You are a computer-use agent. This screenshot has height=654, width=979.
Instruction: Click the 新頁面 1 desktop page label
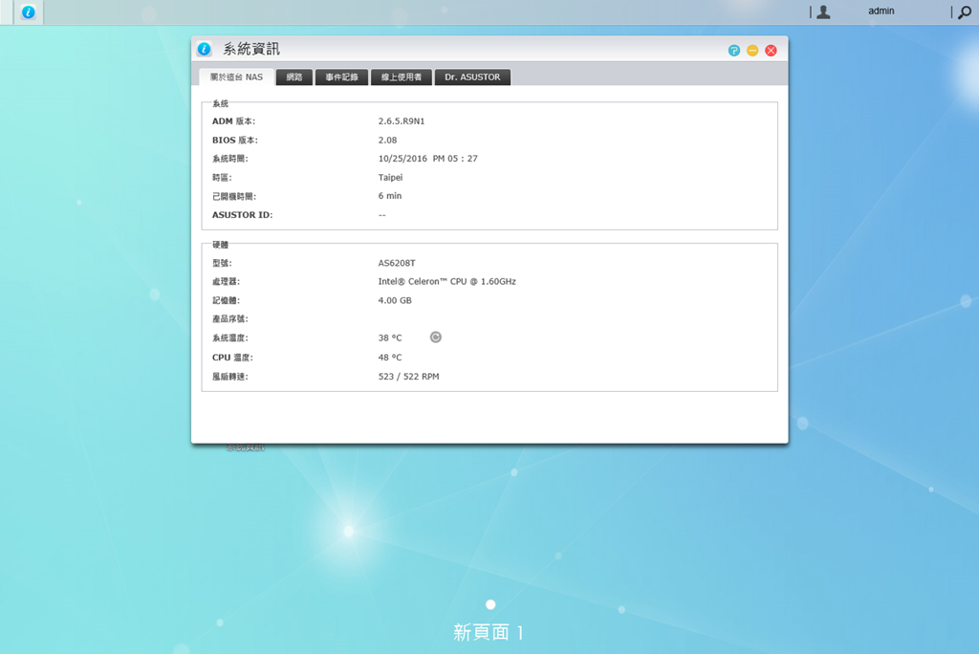pyautogui.click(x=489, y=632)
